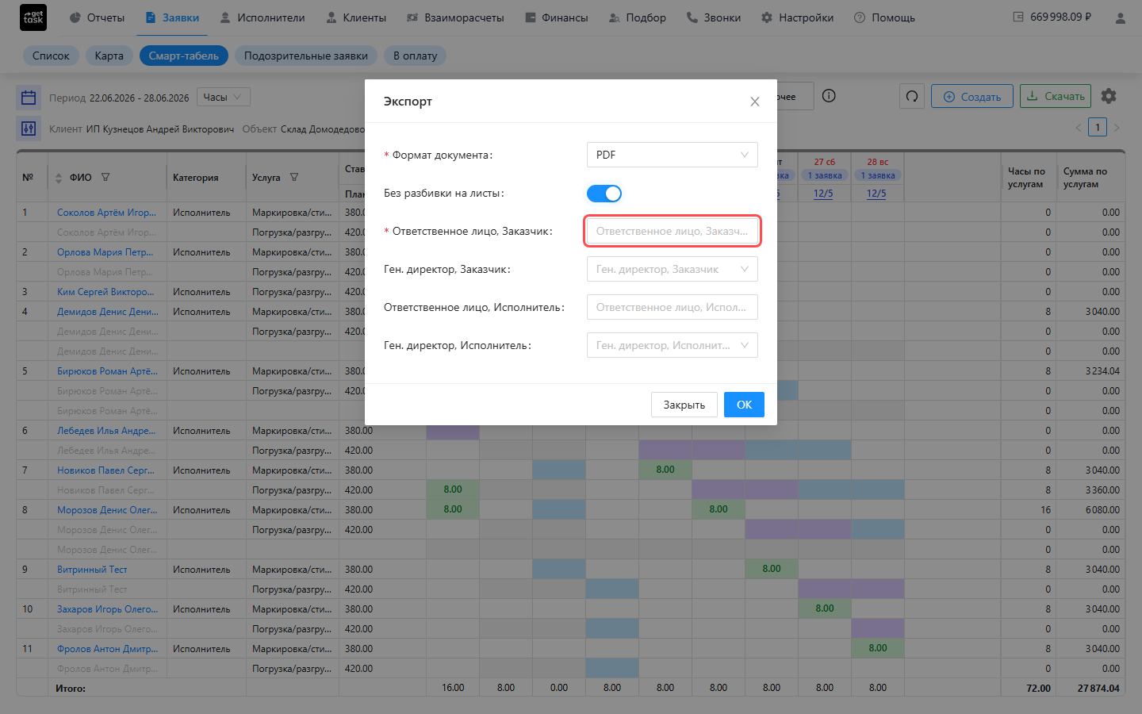Open the Часы units dropdown
Viewport: 1142px width, 714px height.
point(224,97)
